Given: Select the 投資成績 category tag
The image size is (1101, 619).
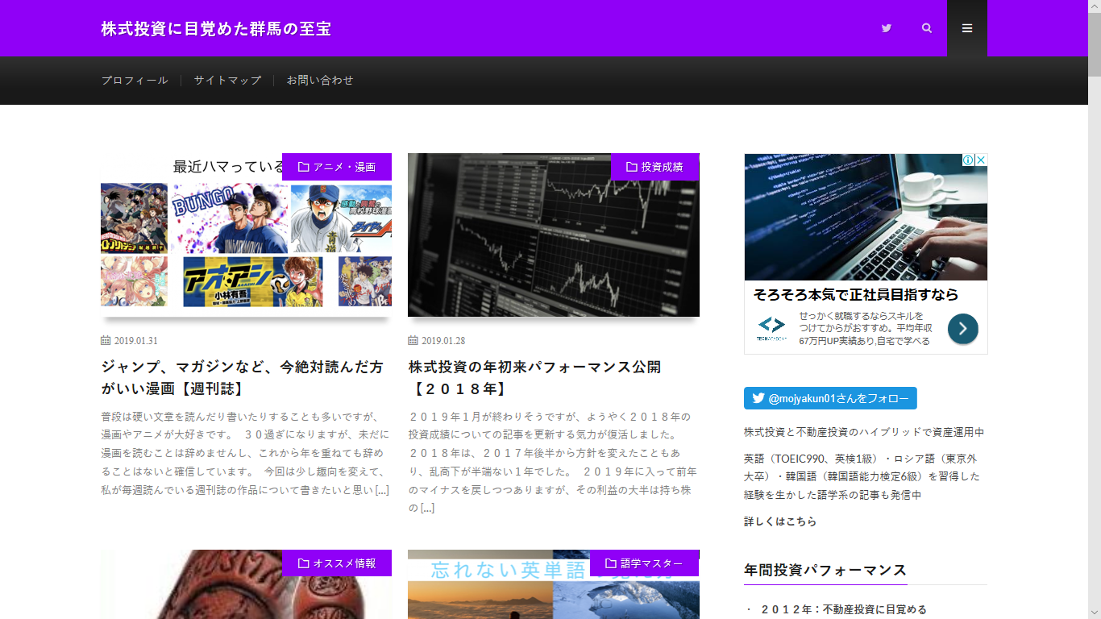Looking at the screenshot, I should (654, 167).
